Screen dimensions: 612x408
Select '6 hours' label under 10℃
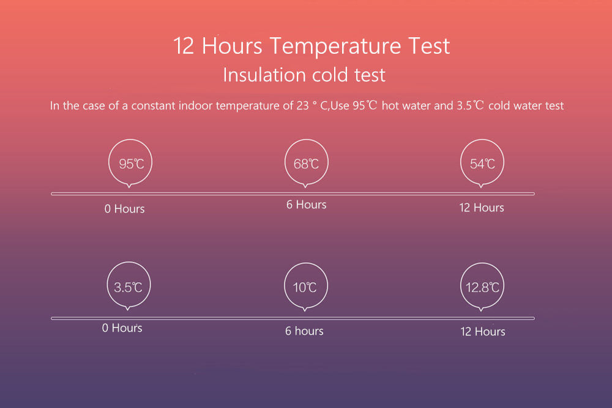click(x=304, y=331)
